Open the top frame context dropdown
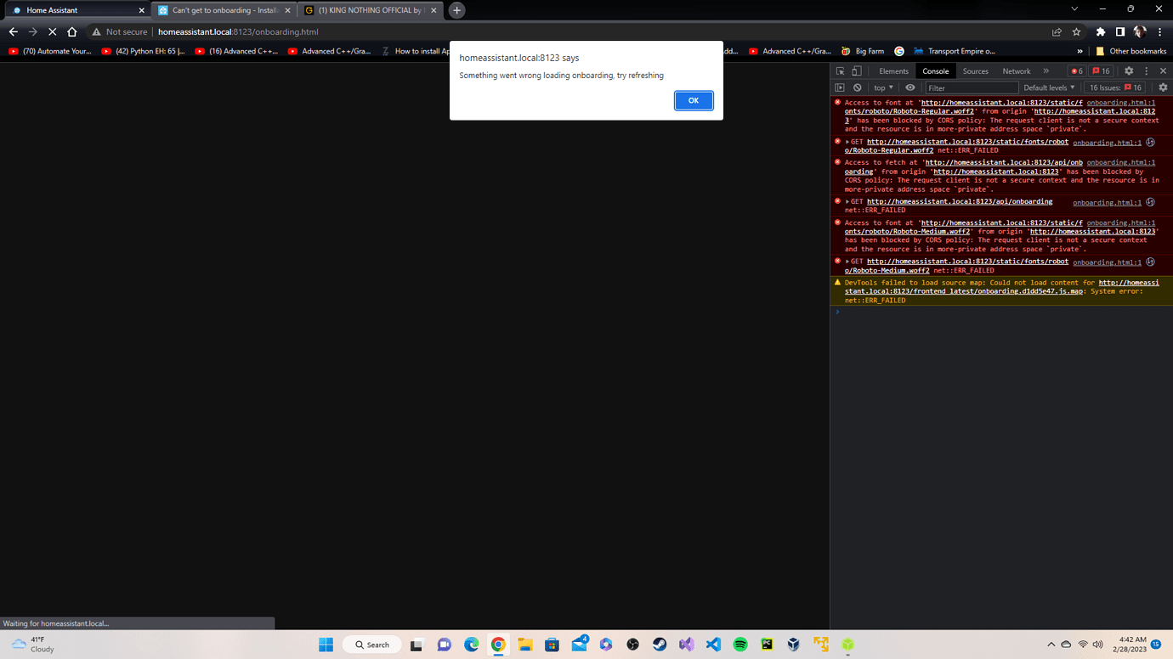Screen dimensions: 1173x659 881,87
